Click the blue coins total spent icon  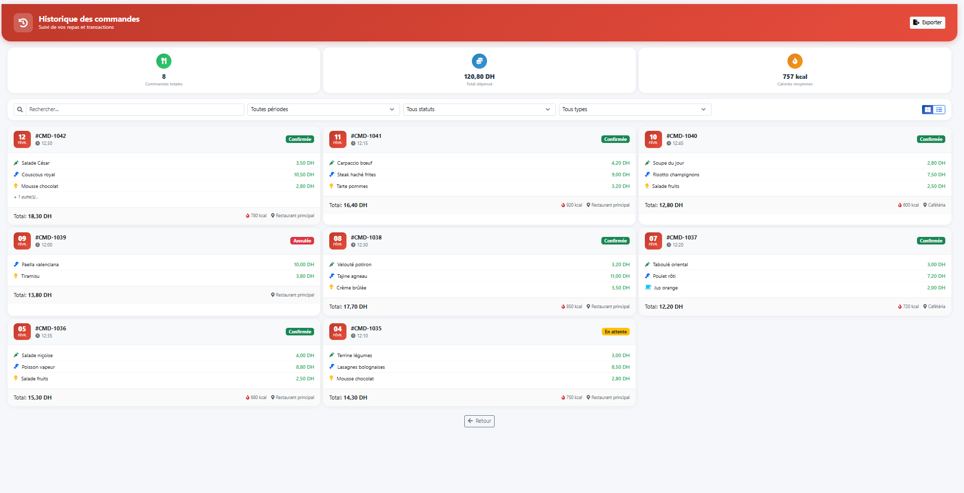tap(479, 61)
